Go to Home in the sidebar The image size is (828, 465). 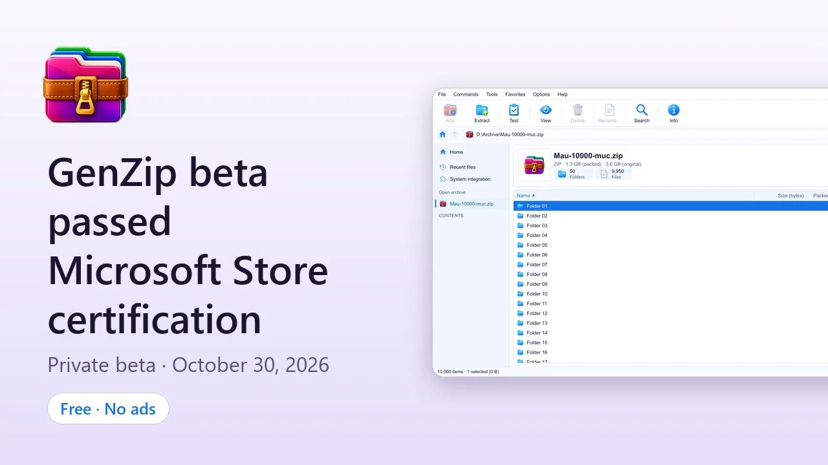(471, 152)
